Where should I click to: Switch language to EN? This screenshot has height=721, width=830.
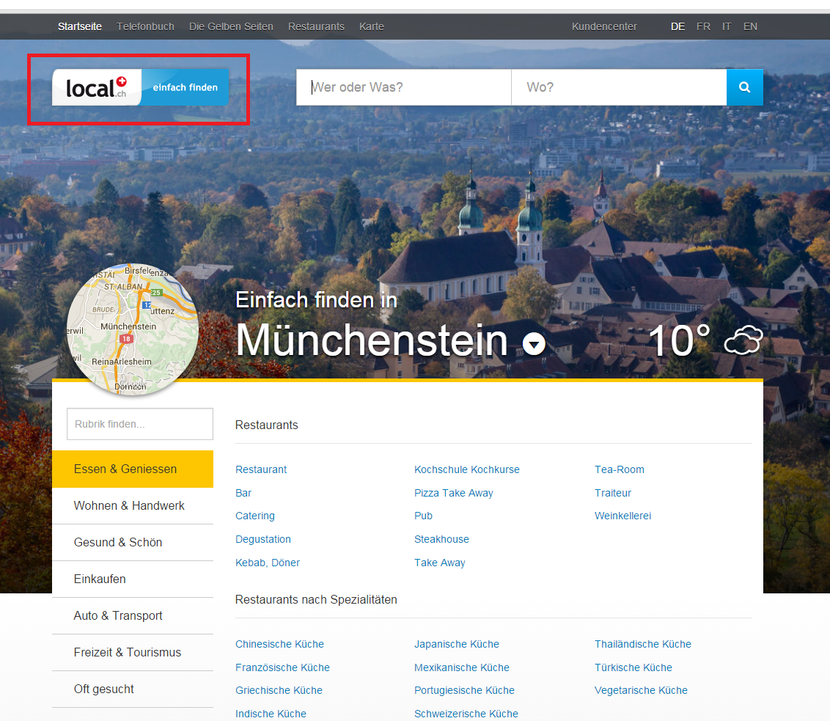[750, 26]
